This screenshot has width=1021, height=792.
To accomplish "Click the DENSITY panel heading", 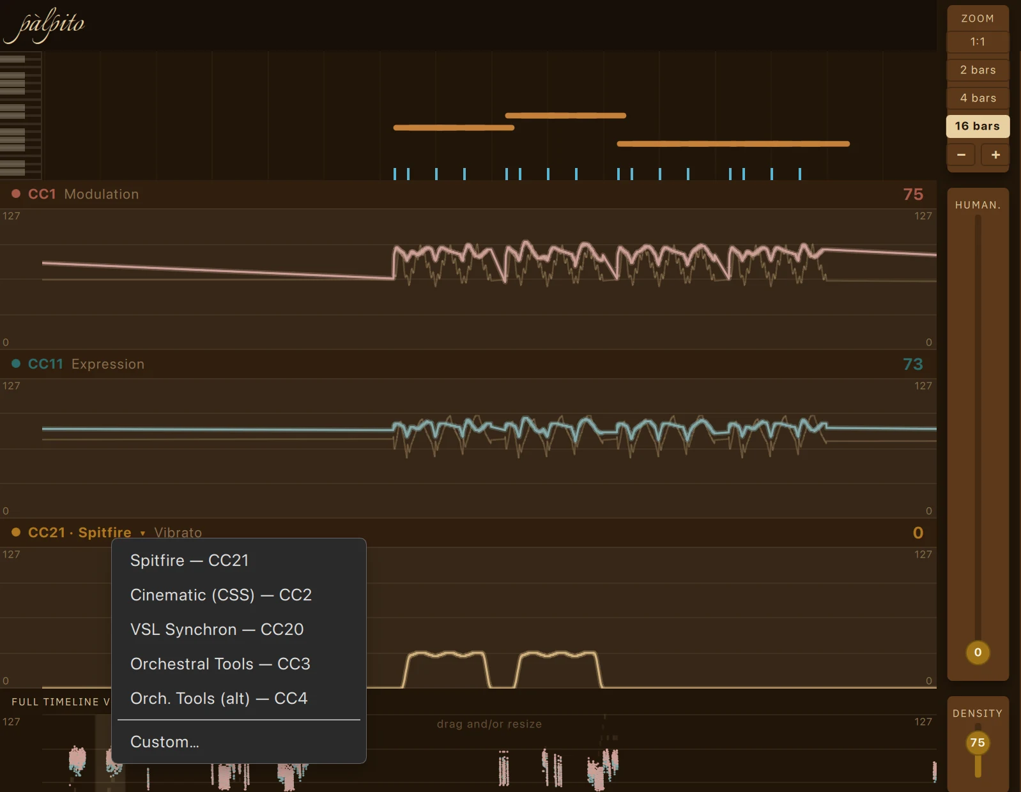I will click(978, 713).
